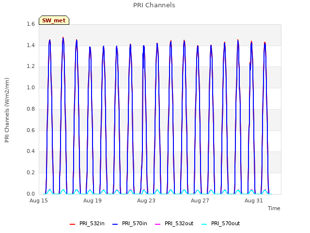Click the magenta PRI_532out legend swatch
This screenshot has height=233, width=310.
pyautogui.click(x=158, y=224)
